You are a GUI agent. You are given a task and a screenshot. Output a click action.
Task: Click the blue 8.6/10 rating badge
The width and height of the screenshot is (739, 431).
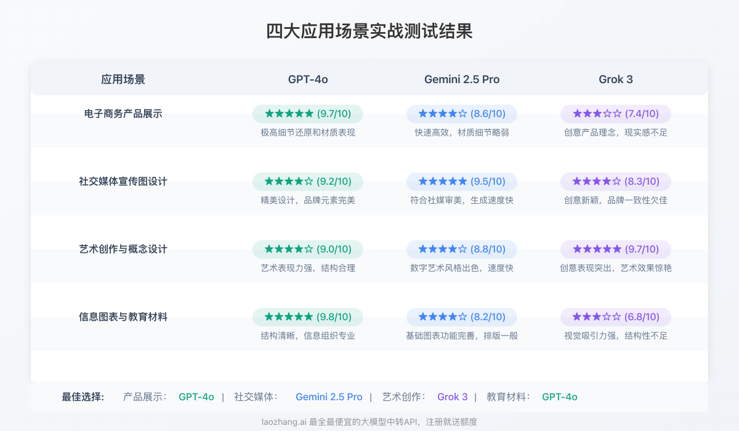coord(462,114)
